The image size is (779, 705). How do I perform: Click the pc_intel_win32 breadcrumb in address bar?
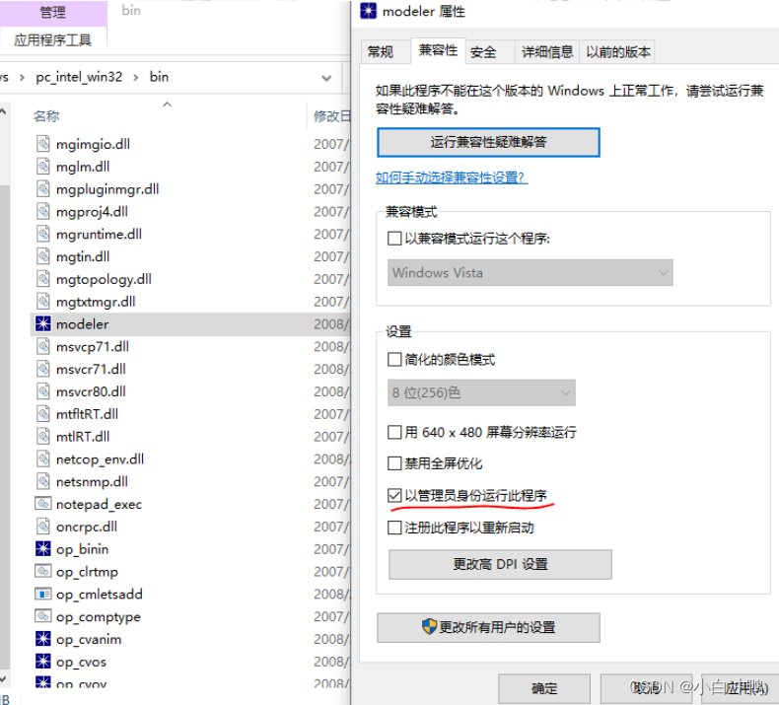[x=79, y=77]
